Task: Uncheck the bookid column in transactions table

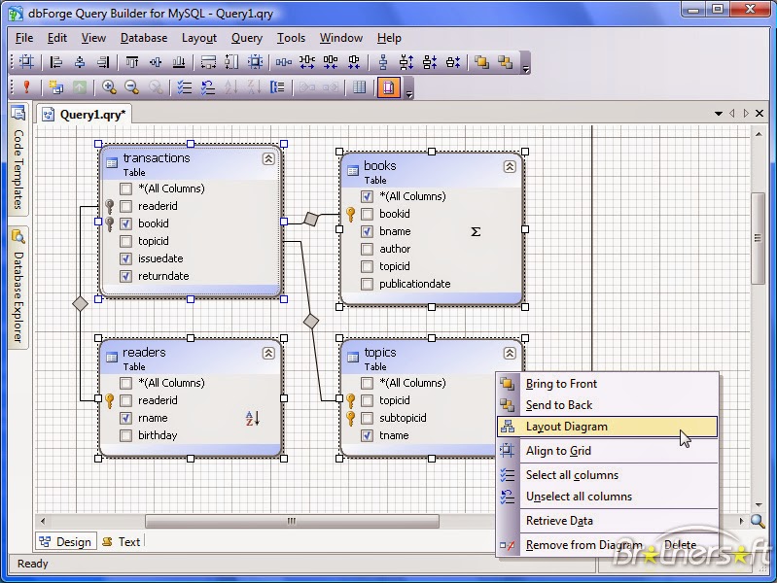Action: [x=125, y=223]
